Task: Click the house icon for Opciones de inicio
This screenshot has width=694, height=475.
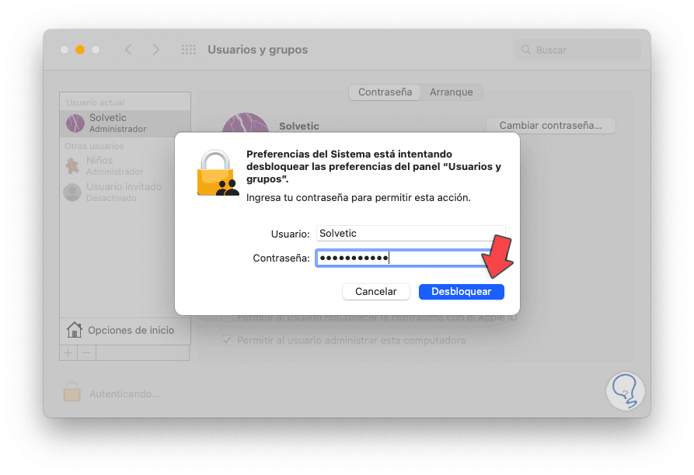Action: point(75,330)
